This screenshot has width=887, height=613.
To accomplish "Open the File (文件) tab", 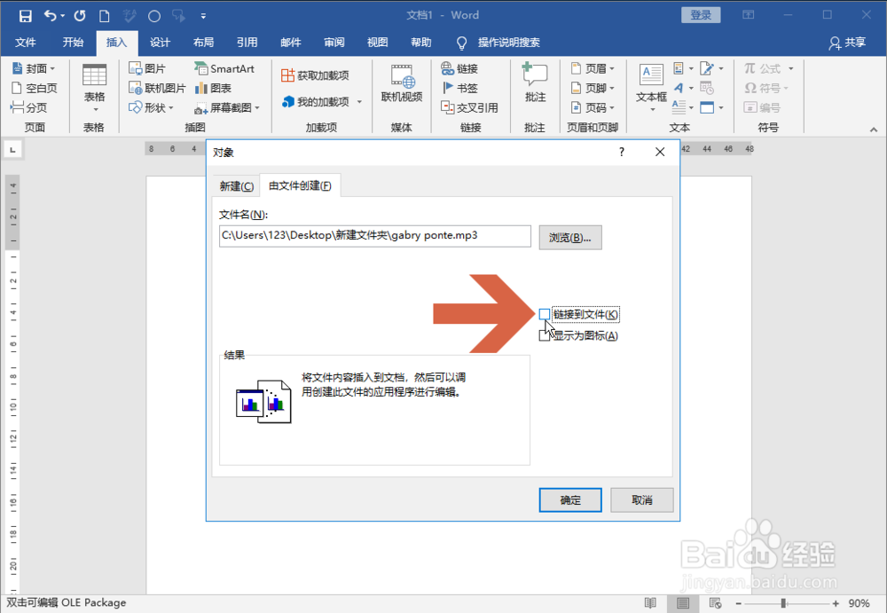I will pyautogui.click(x=26, y=43).
